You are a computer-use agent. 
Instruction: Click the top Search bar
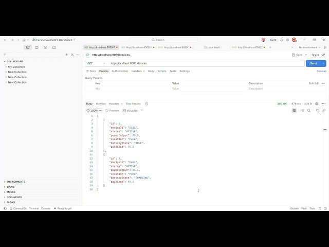[x=163, y=40]
